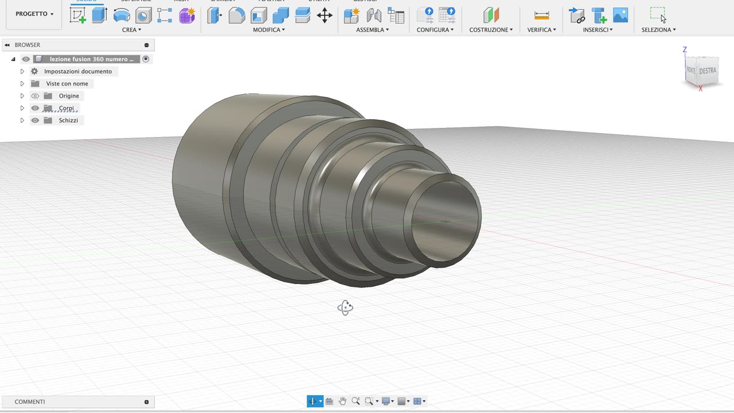Image resolution: width=734 pixels, height=413 pixels.
Task: Open the CONFIGURA menu
Action: [435, 30]
